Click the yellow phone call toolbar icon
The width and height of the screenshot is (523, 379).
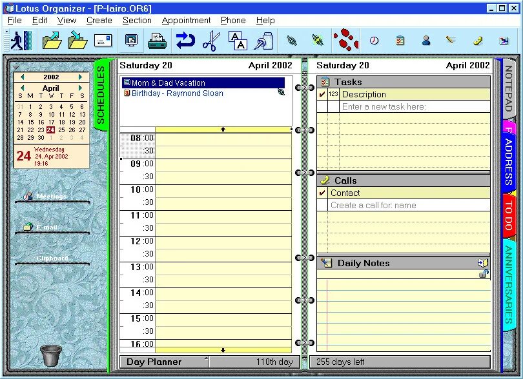coord(478,41)
